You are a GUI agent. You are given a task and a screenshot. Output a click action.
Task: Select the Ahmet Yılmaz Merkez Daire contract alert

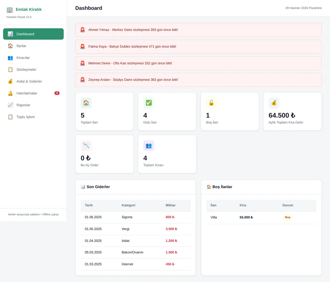coord(199,30)
